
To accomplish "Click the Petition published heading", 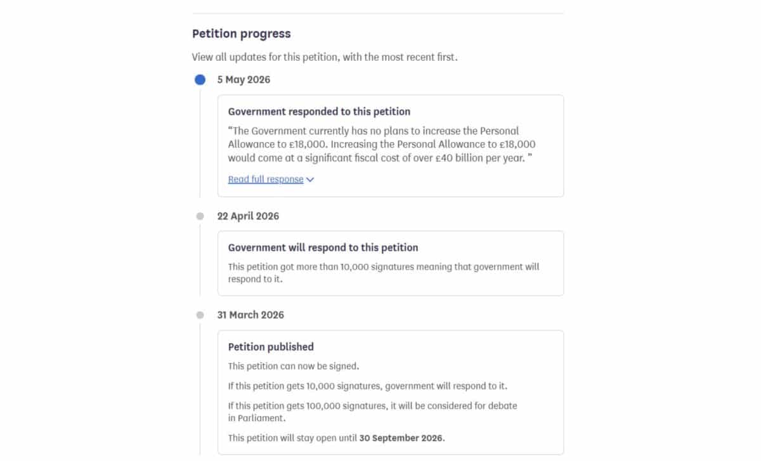I will point(271,347).
